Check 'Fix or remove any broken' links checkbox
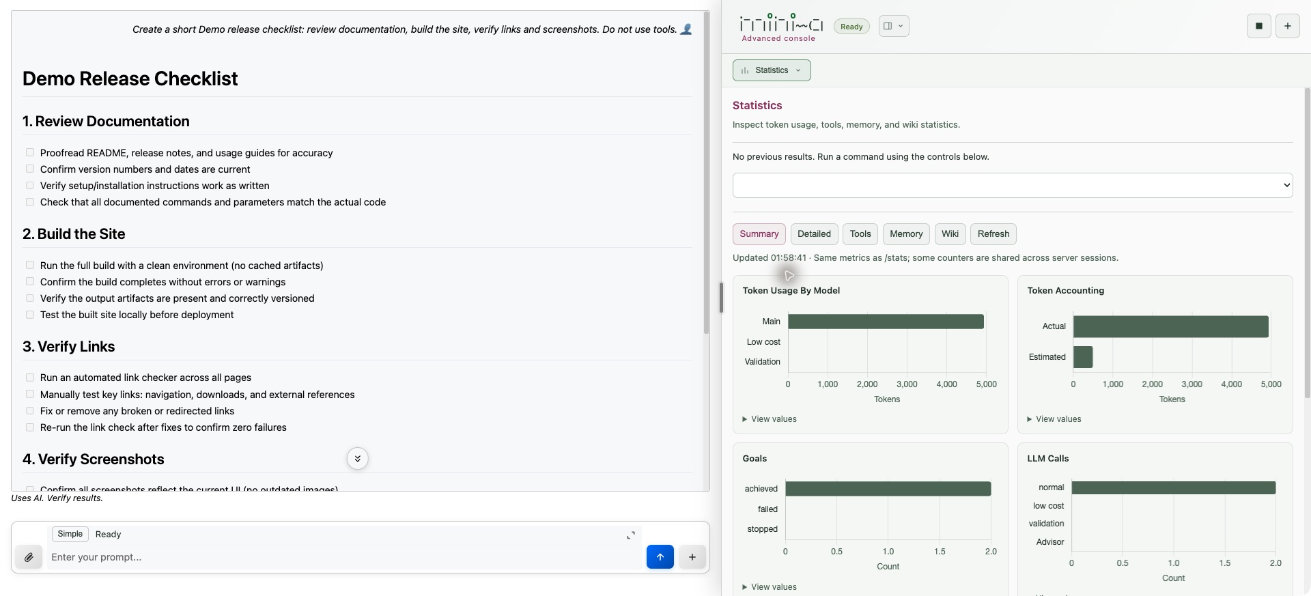Viewport: 1311px width, 596px height. point(30,411)
